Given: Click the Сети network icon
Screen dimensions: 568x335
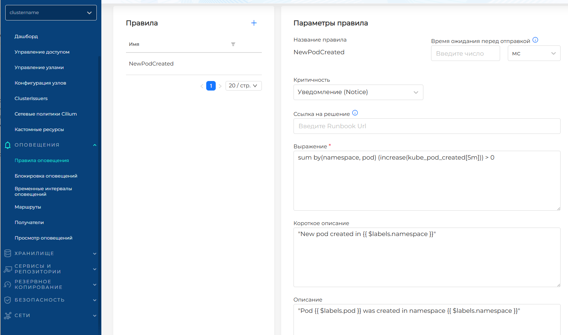Looking at the screenshot, I should [x=8, y=316].
